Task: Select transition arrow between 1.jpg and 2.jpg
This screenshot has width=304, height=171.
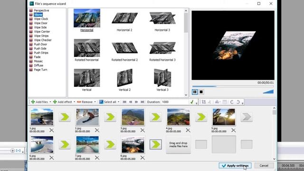Action: (65, 117)
